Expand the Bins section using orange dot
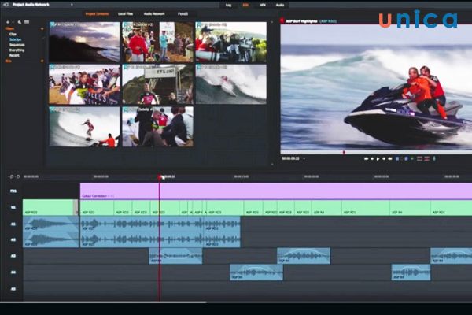 pos(42,61)
